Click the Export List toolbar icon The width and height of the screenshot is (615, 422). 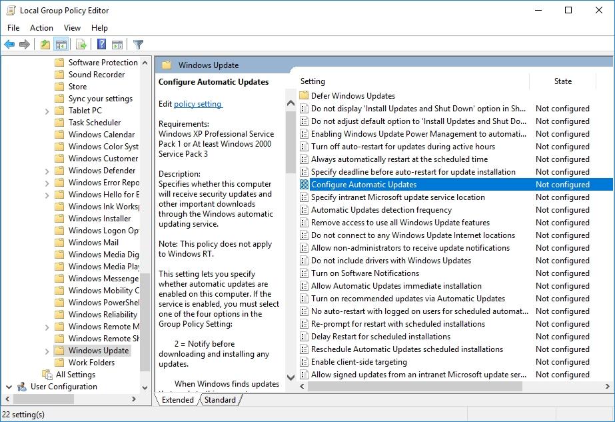pyautogui.click(x=80, y=44)
